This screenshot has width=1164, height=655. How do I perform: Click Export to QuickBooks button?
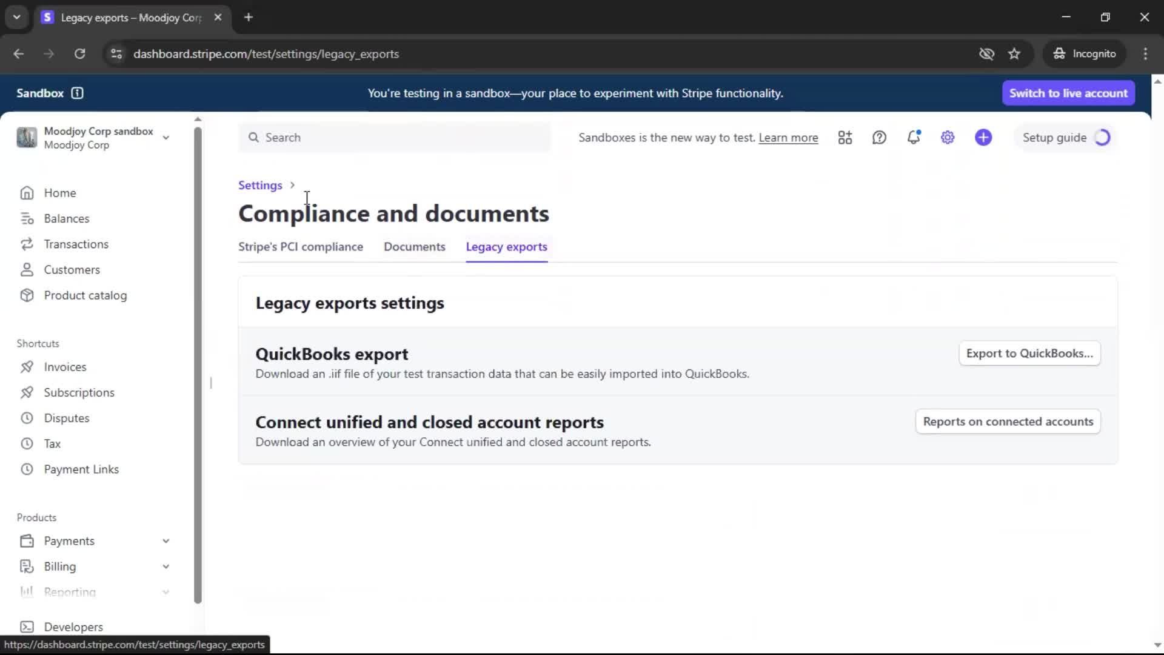click(1029, 354)
